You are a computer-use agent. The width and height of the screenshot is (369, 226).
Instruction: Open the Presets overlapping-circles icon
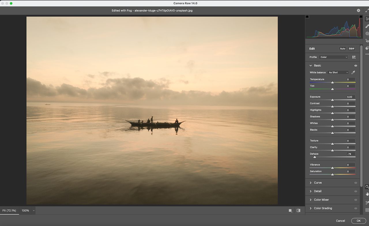(x=367, y=48)
